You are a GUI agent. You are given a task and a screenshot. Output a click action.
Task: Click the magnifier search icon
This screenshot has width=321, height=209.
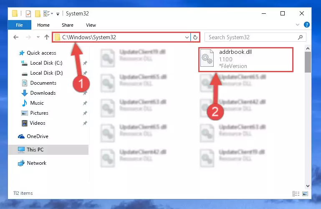point(300,37)
